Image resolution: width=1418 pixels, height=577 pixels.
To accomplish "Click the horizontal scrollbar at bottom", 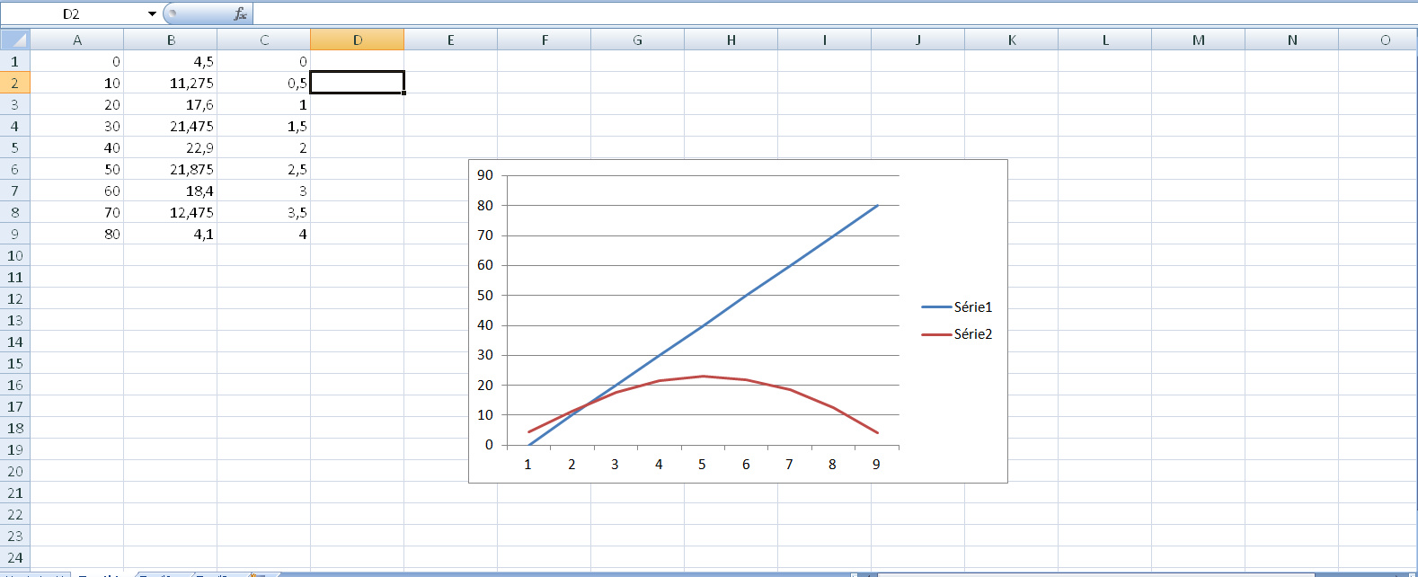I will pyautogui.click(x=1078, y=573).
